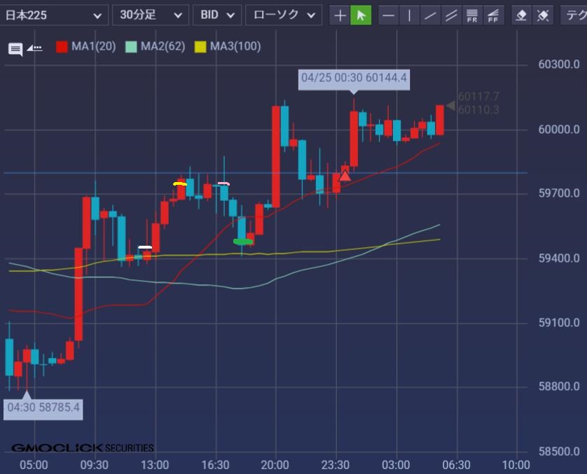Pick the Fibonacci fan FF tool
Image resolution: width=587 pixels, height=474 pixels.
click(493, 15)
